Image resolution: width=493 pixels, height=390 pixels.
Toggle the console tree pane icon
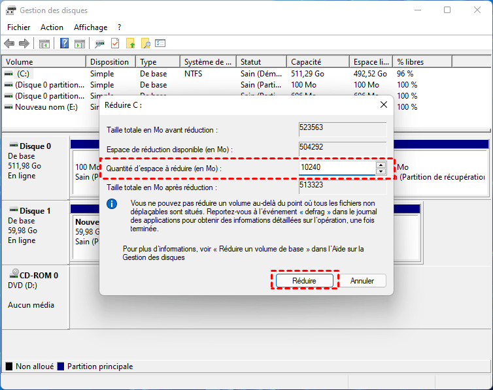(x=44, y=44)
